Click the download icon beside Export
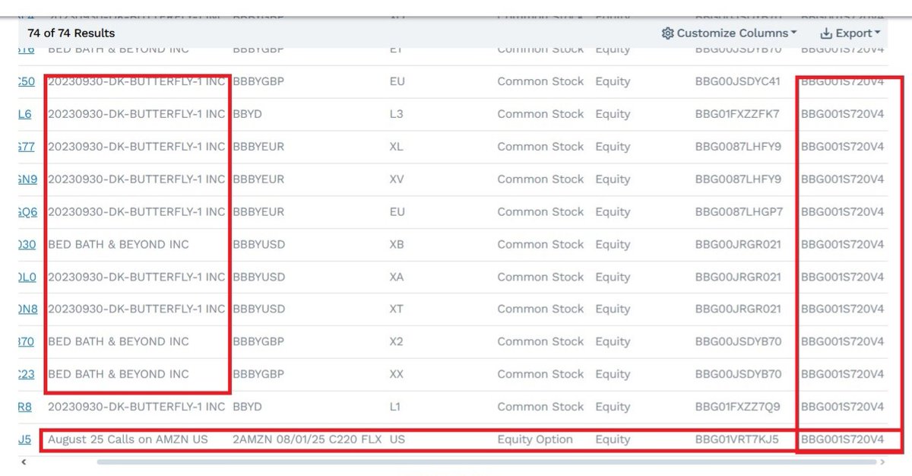The image size is (912, 476). pos(826,33)
